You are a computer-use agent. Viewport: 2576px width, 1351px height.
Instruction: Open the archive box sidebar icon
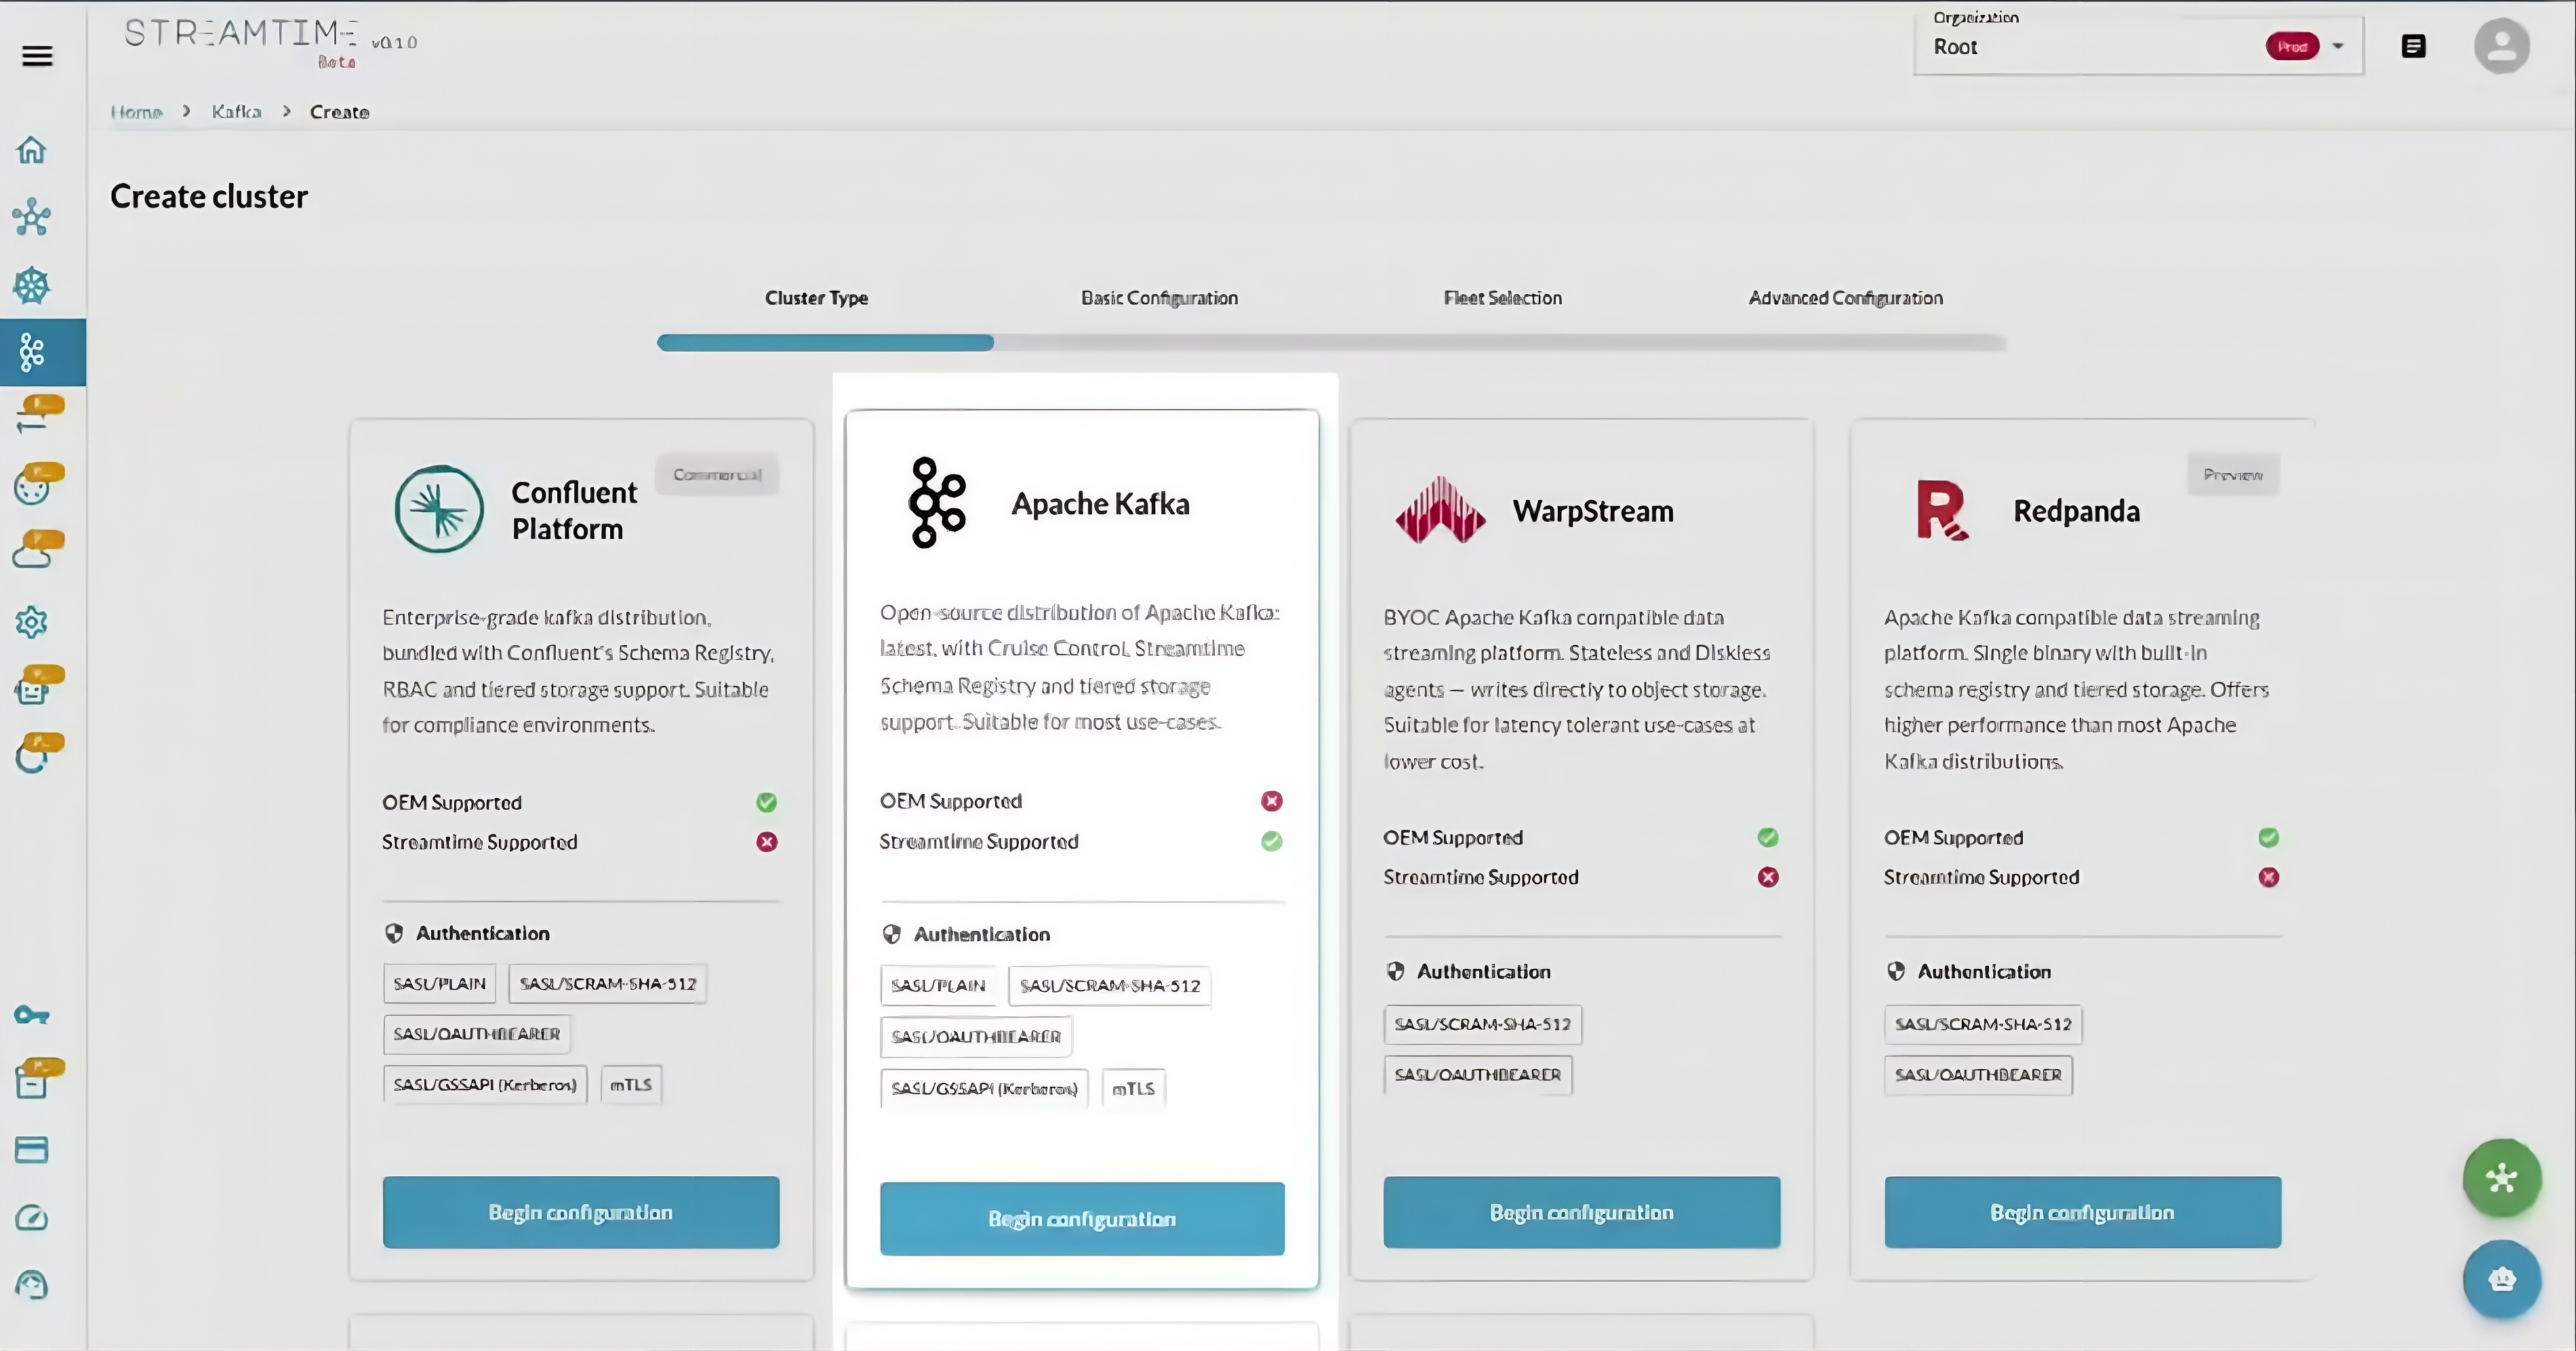coord(39,1078)
